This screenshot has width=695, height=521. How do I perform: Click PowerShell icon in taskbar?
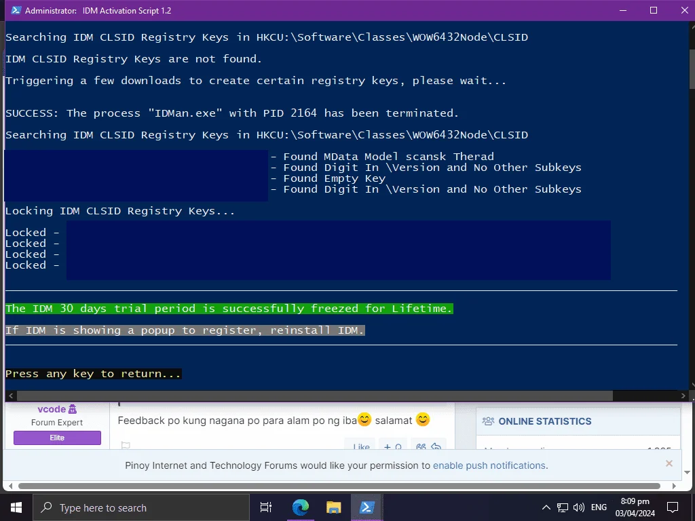(x=367, y=507)
